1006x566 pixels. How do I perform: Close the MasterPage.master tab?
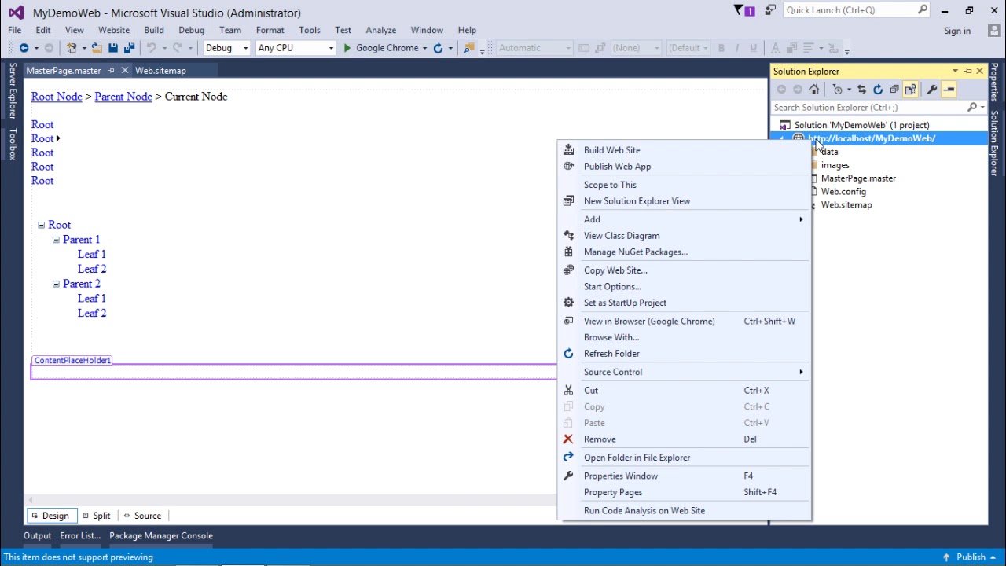(x=124, y=71)
